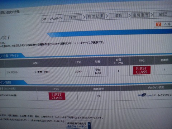
Task: Click the スマートeチェックイン breadcrumb label
Action: coord(52,19)
